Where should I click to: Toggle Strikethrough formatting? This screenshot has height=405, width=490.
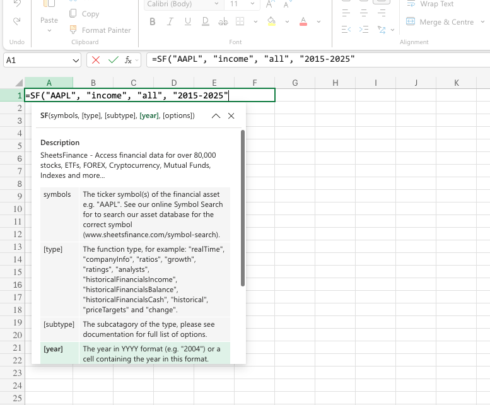[x=223, y=21]
